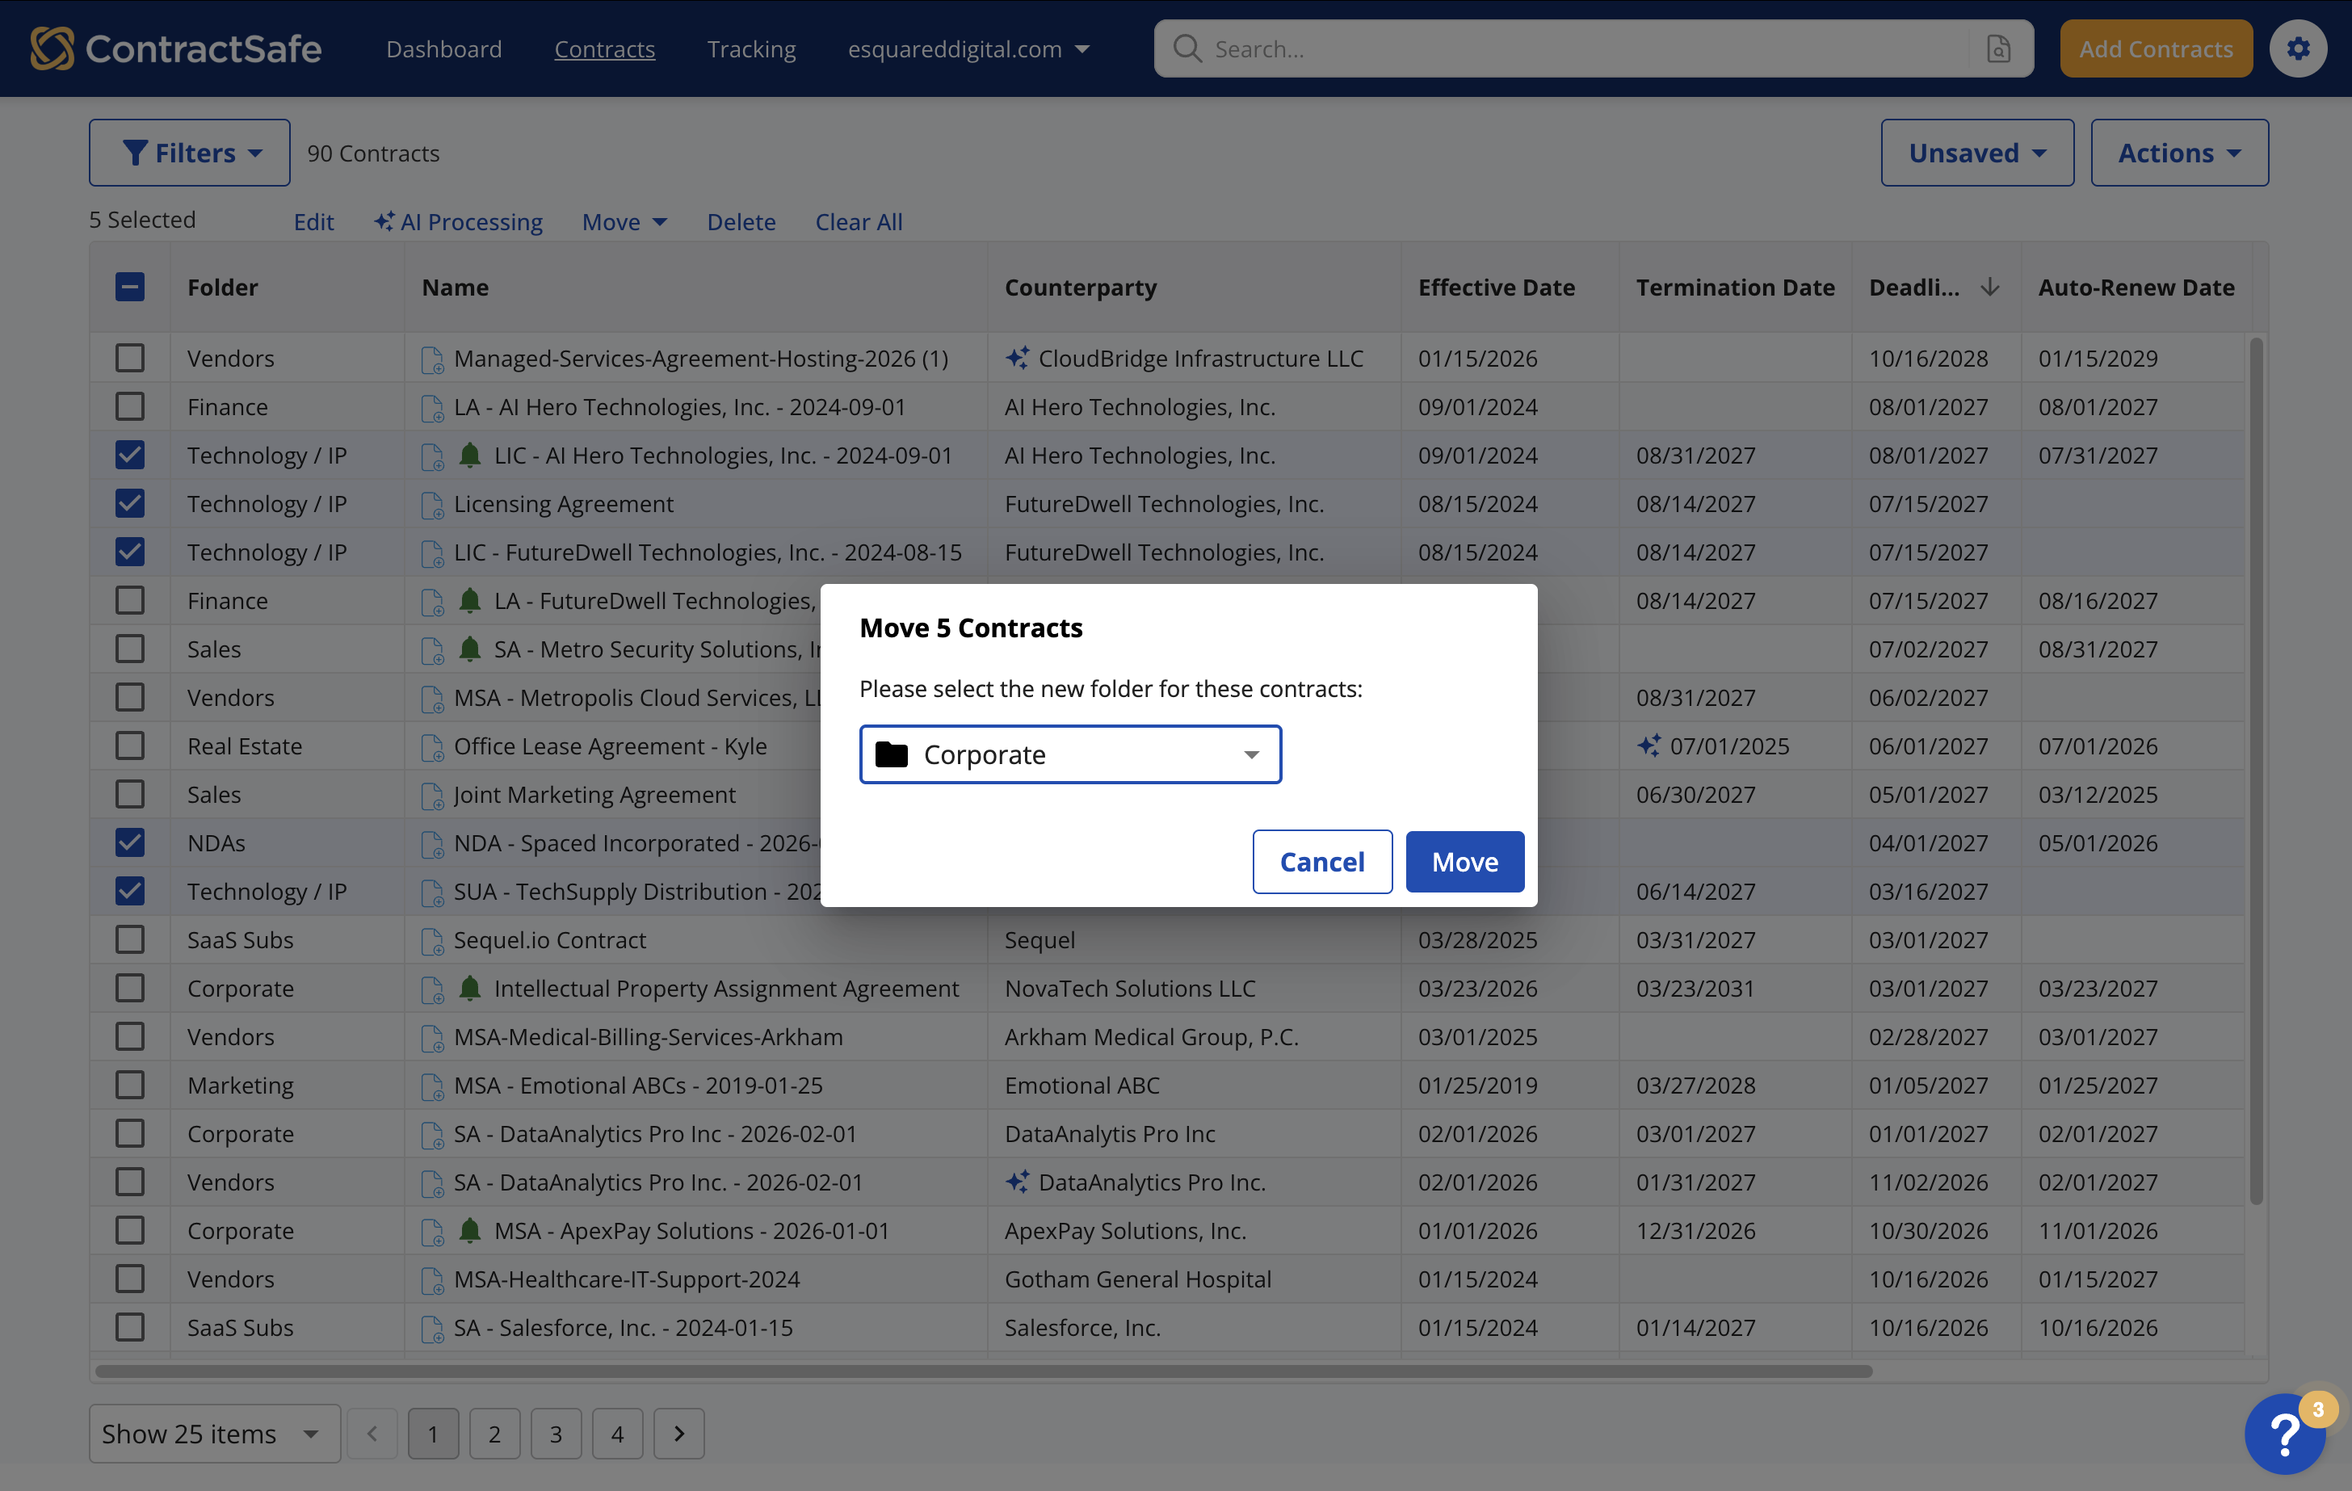Open the esquareddigital.com account dropdown
This screenshot has height=1491, width=2352.
[968, 48]
